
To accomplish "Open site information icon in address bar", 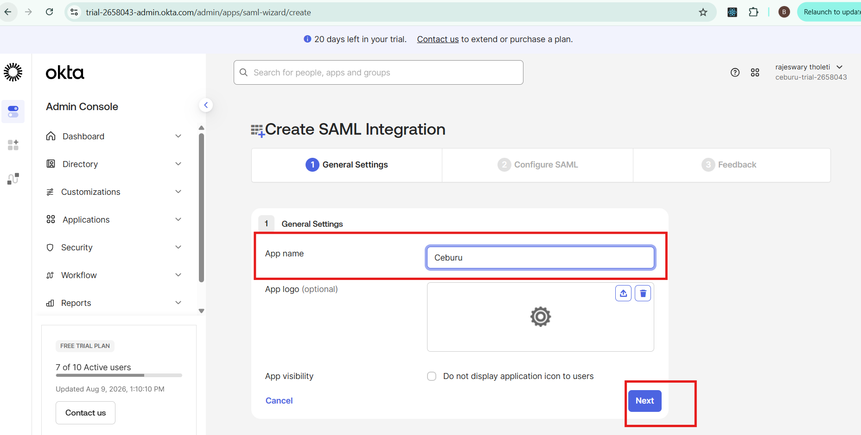I will coord(74,12).
